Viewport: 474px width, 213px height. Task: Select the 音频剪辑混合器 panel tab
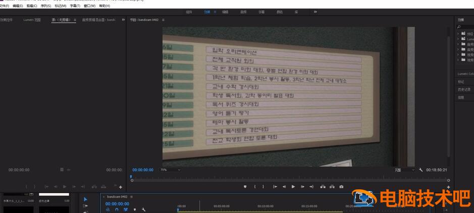(x=98, y=20)
